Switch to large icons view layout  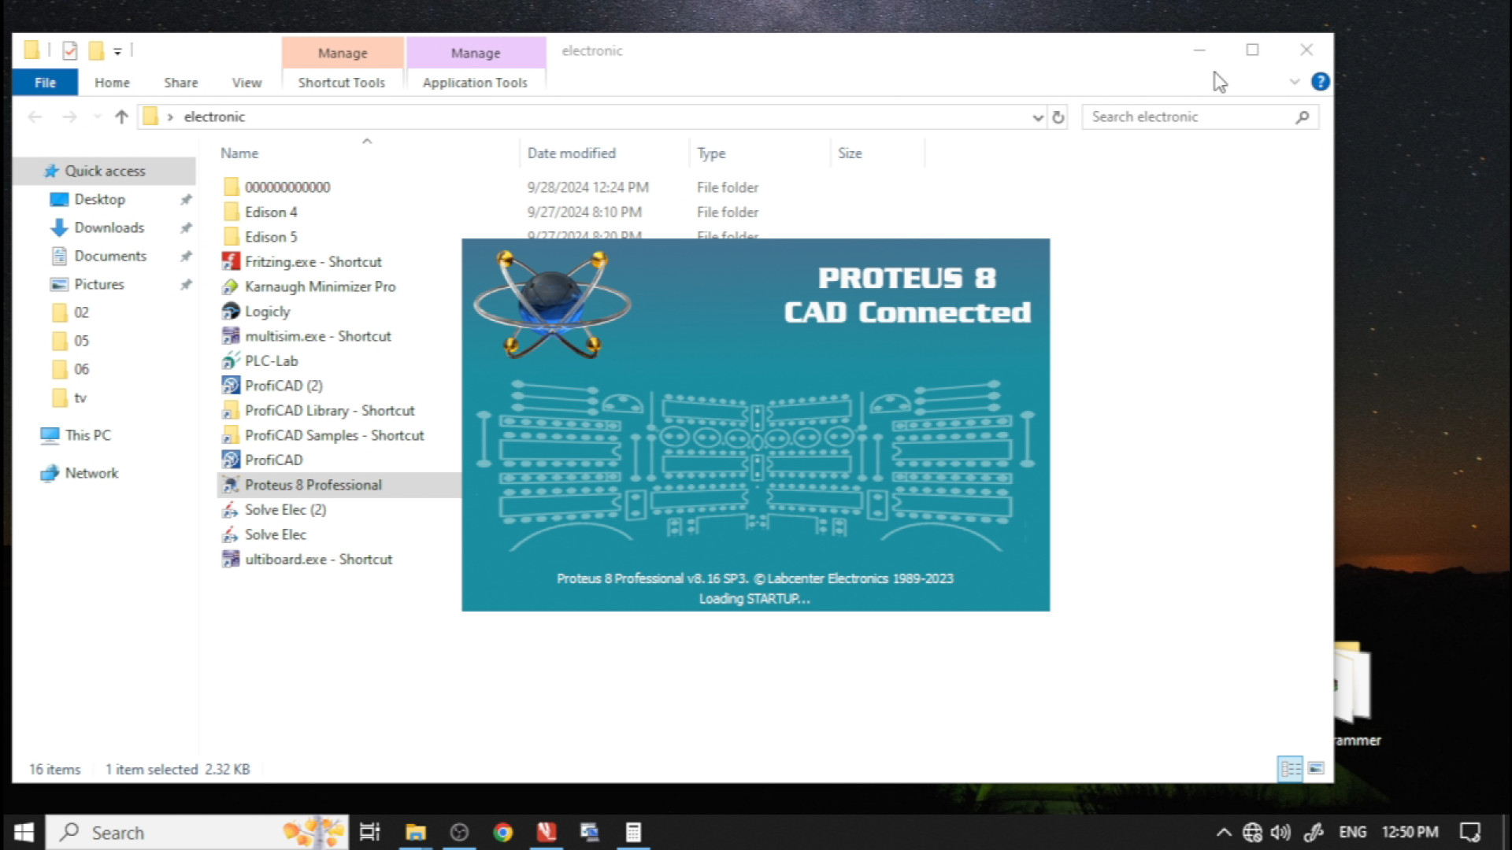click(x=1316, y=768)
